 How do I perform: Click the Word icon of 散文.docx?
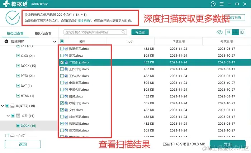pyautogui.click(x=66, y=56)
